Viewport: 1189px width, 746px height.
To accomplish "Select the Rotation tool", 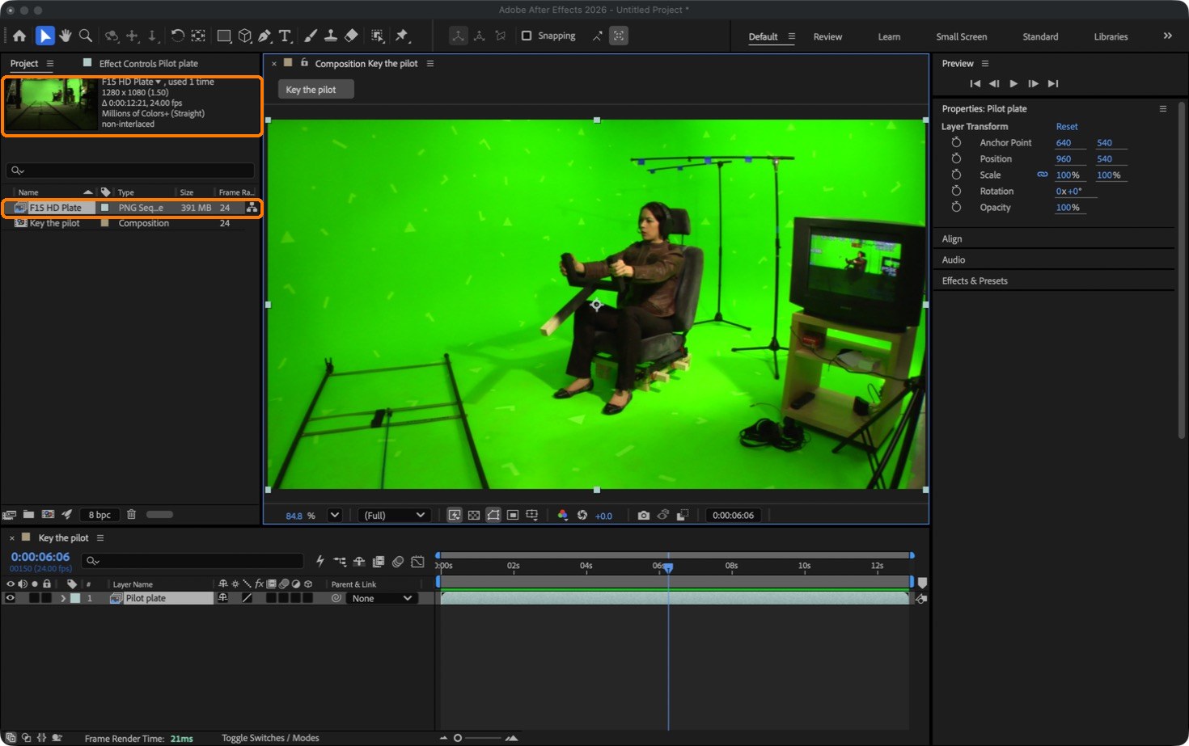I will (x=177, y=36).
